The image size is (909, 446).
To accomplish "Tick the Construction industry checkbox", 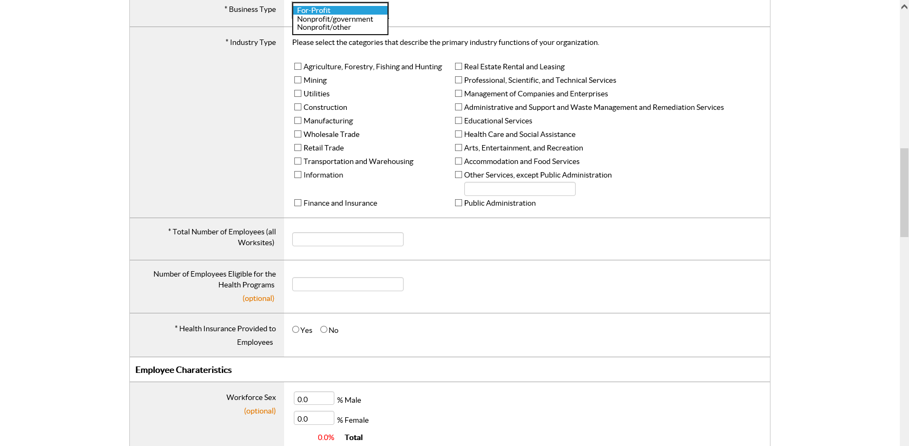I will 298,107.
